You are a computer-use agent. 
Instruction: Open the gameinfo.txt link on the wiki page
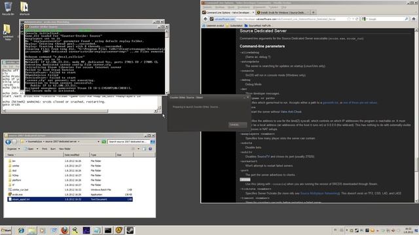pos(330,102)
